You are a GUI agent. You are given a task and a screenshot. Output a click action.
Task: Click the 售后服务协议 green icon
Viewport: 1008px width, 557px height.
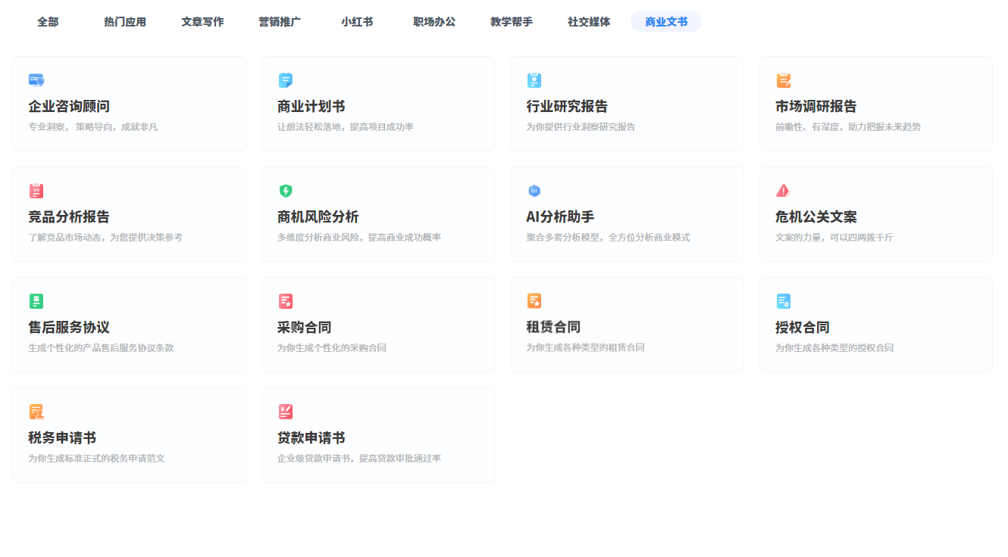(36, 301)
